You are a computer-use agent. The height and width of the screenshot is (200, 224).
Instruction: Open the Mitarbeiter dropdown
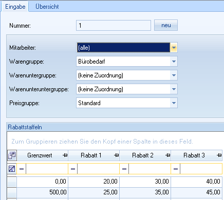coord(174,48)
